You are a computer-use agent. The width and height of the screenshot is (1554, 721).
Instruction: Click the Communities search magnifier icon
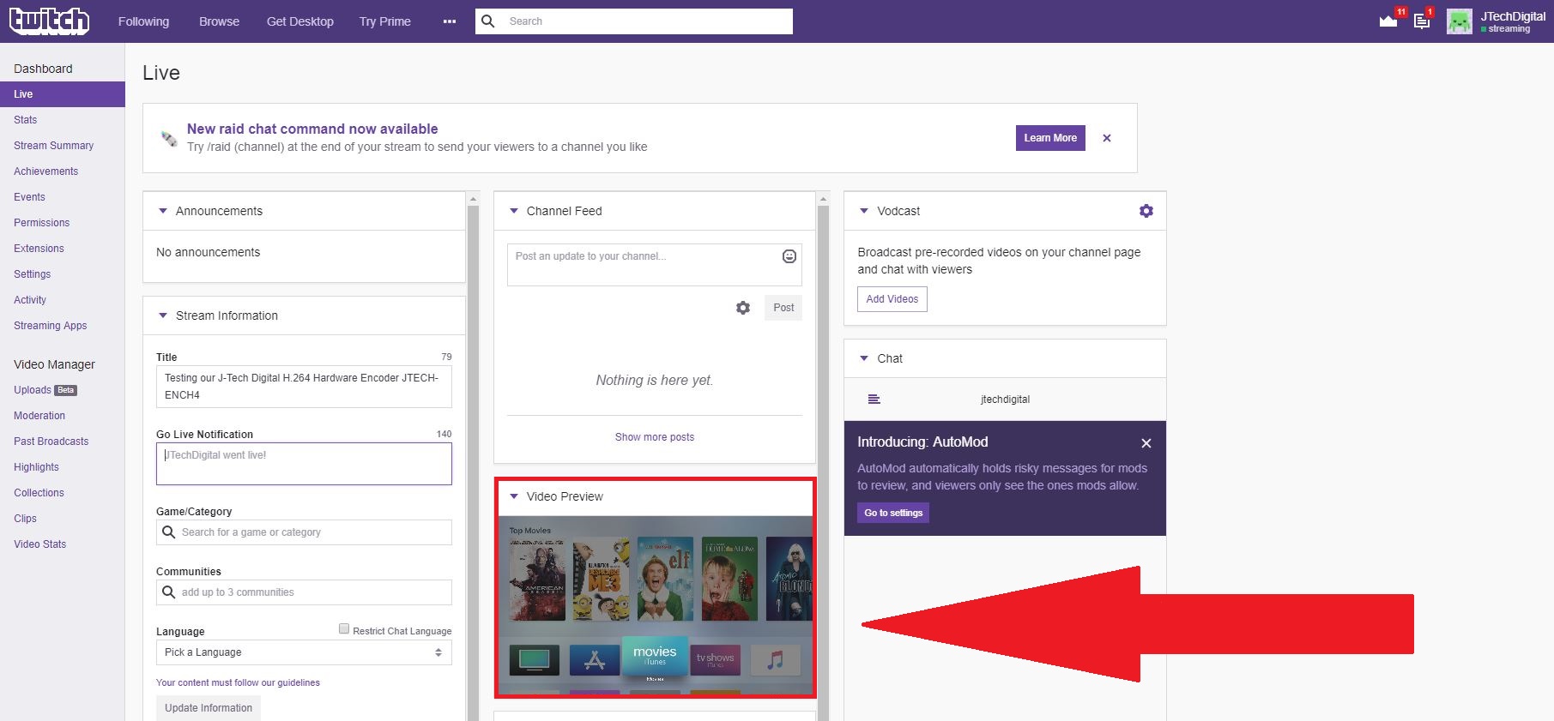tap(169, 592)
